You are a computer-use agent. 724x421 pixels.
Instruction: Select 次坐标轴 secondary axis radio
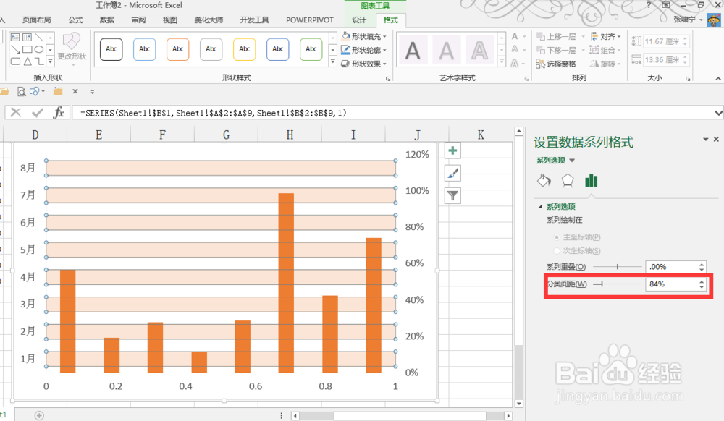pyautogui.click(x=556, y=251)
